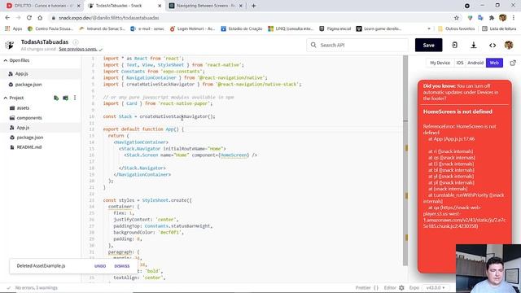Click the Chrome profile avatar in toolbar
The image size is (521, 293).
503,18
